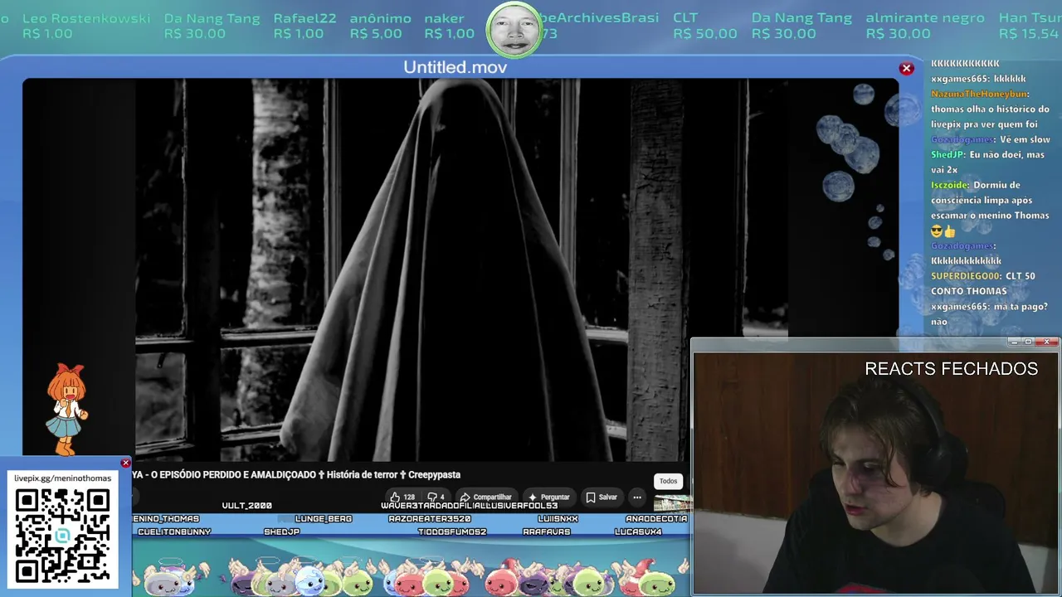This screenshot has height=597, width=1062.
Task: Click the Perguntar button
Action: tap(548, 498)
